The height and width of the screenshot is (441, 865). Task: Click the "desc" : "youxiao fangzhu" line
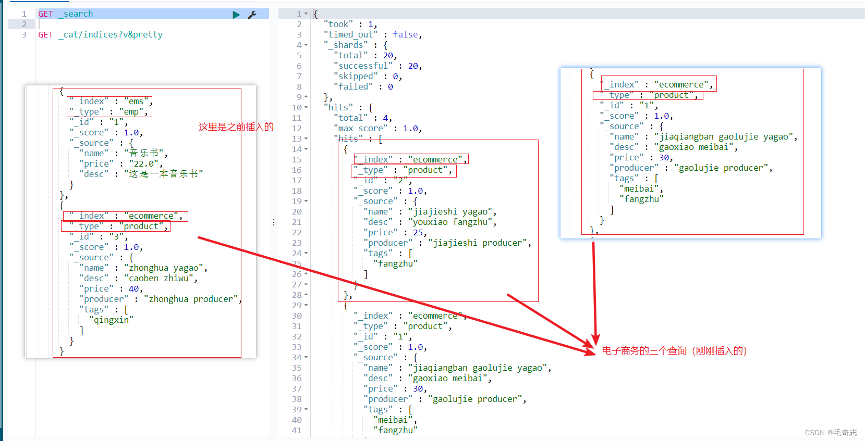pos(430,222)
